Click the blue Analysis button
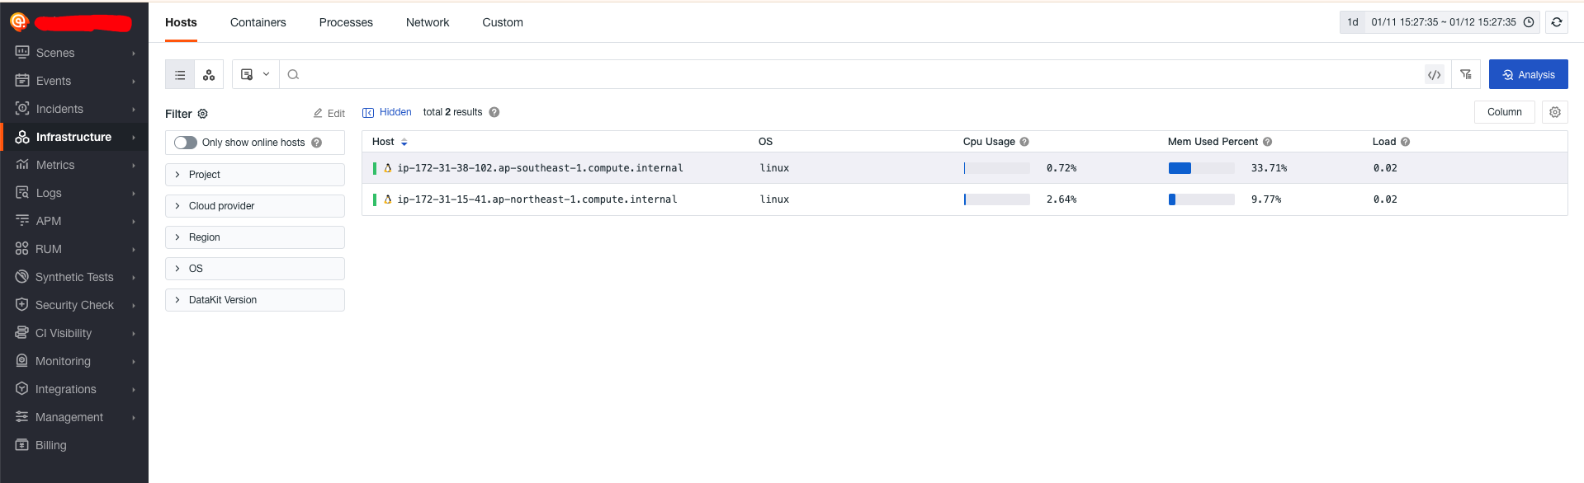Screen dimensions: 1584x483 click(1528, 75)
